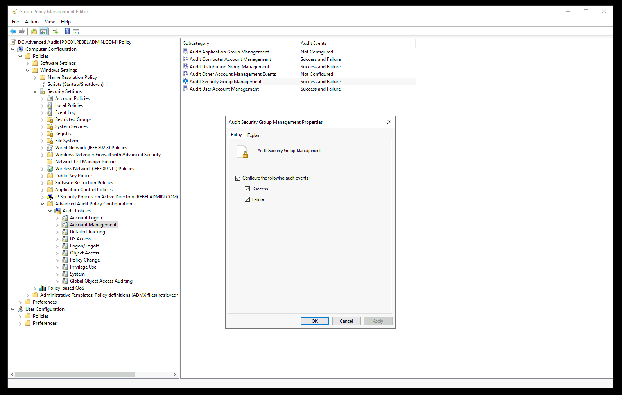Click the Computer Configuration node icon

[20, 49]
